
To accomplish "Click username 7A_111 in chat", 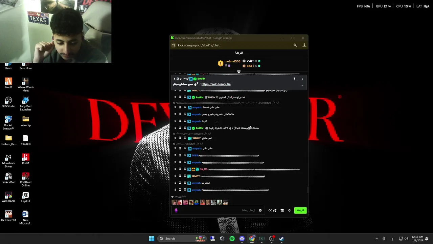I will coord(204,169).
